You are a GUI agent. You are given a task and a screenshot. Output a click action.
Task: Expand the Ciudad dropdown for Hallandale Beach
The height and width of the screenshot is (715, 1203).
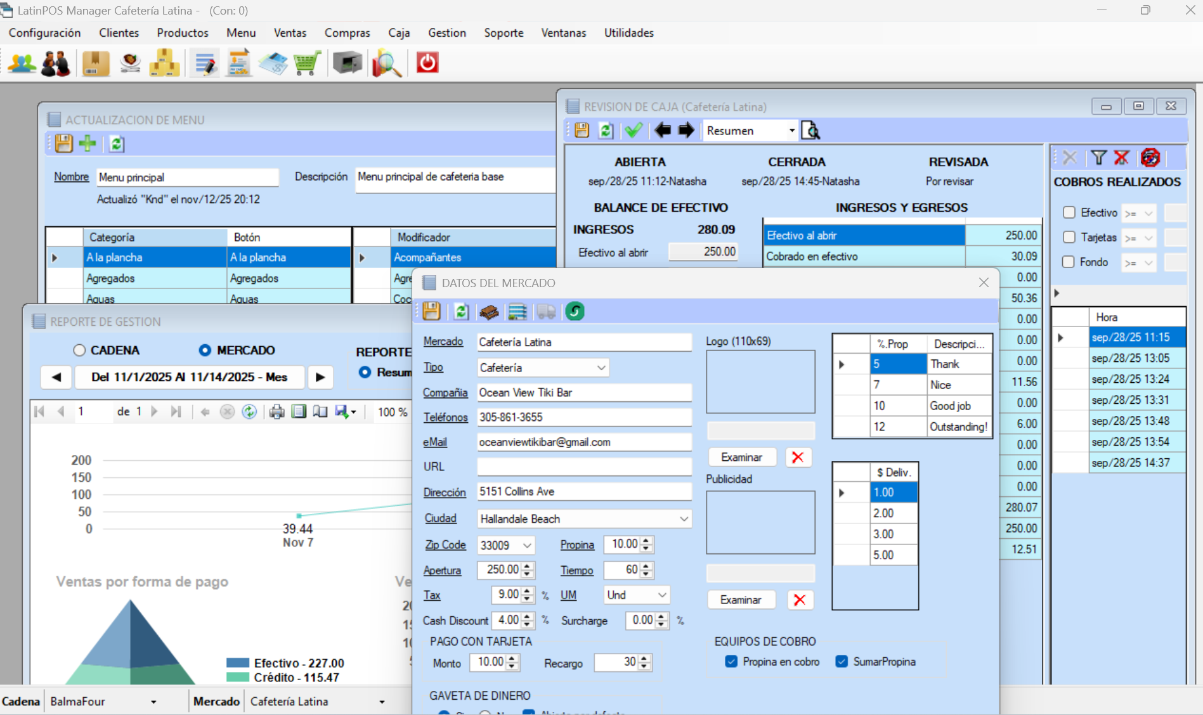pos(684,519)
